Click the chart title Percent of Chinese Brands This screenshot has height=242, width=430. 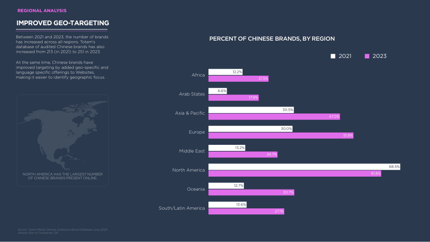click(x=272, y=39)
